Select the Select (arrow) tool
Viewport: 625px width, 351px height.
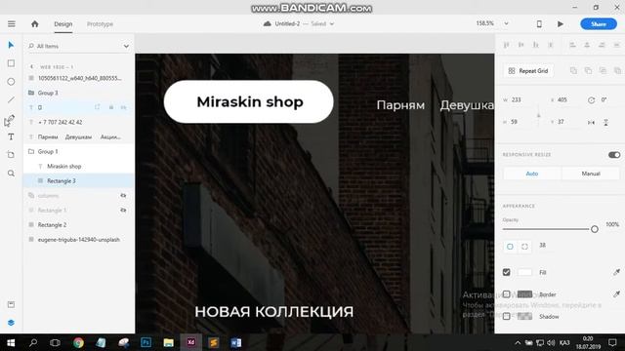point(11,45)
